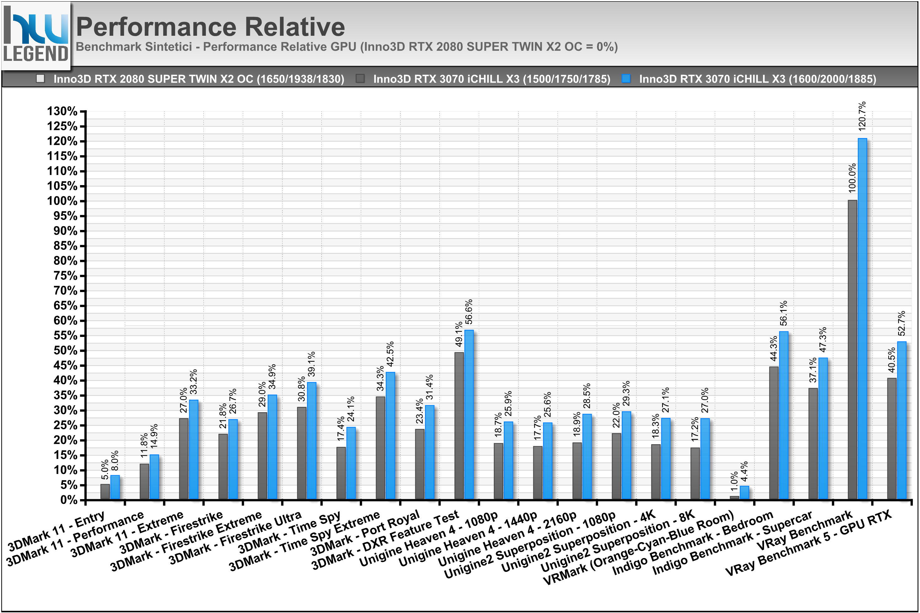Viewport: 920px width, 613px height.
Task: Click the 100.0% gray VRay Benchmark bar
Action: click(853, 350)
